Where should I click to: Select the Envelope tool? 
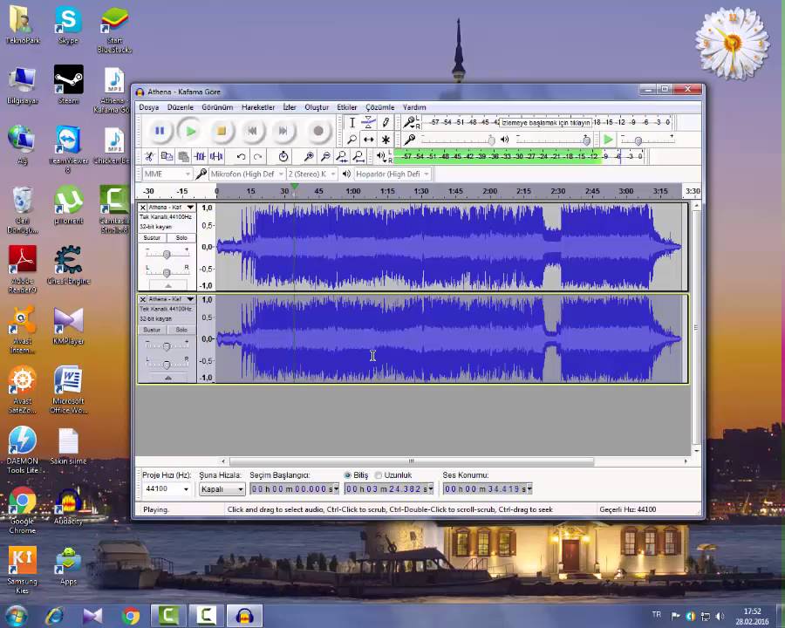pos(368,122)
